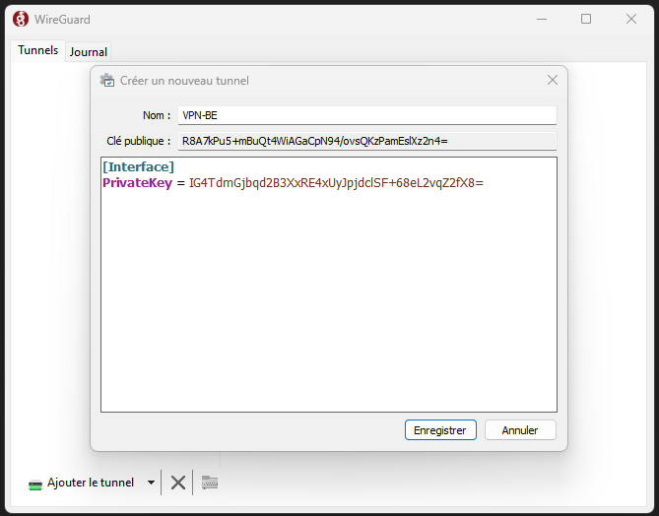Place cursor on the PrivateKey keyword
This screenshot has height=516, width=659.
click(137, 183)
